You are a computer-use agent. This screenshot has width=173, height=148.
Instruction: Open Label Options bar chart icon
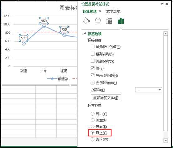(121, 21)
